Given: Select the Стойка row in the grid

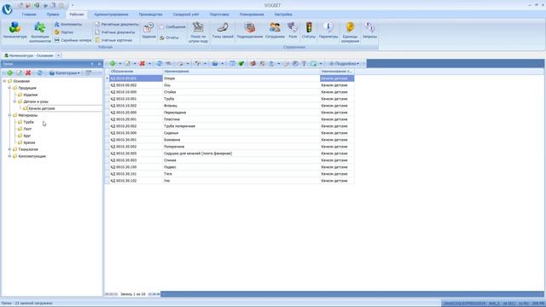Looking at the screenshot, I should coord(231,92).
